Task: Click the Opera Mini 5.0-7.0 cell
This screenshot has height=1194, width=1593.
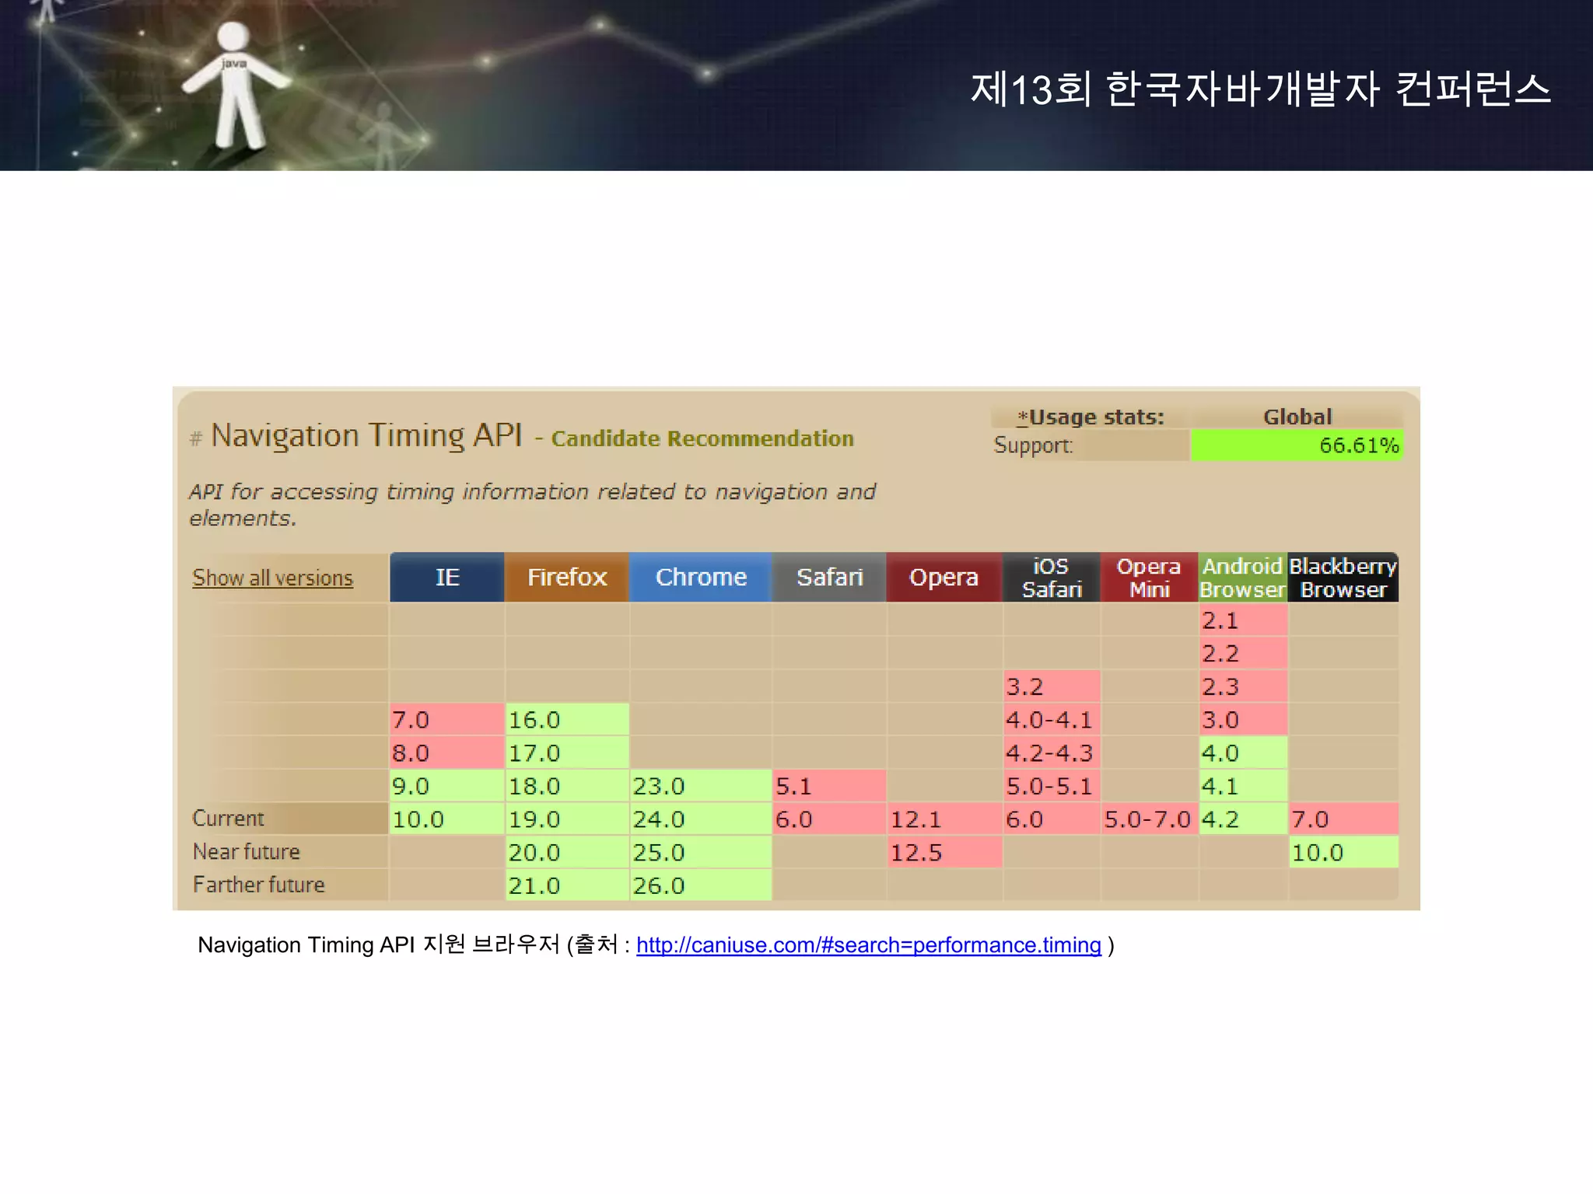Action: [1150, 819]
